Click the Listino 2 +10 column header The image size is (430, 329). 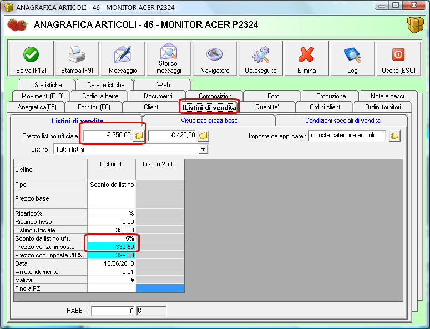(160, 170)
